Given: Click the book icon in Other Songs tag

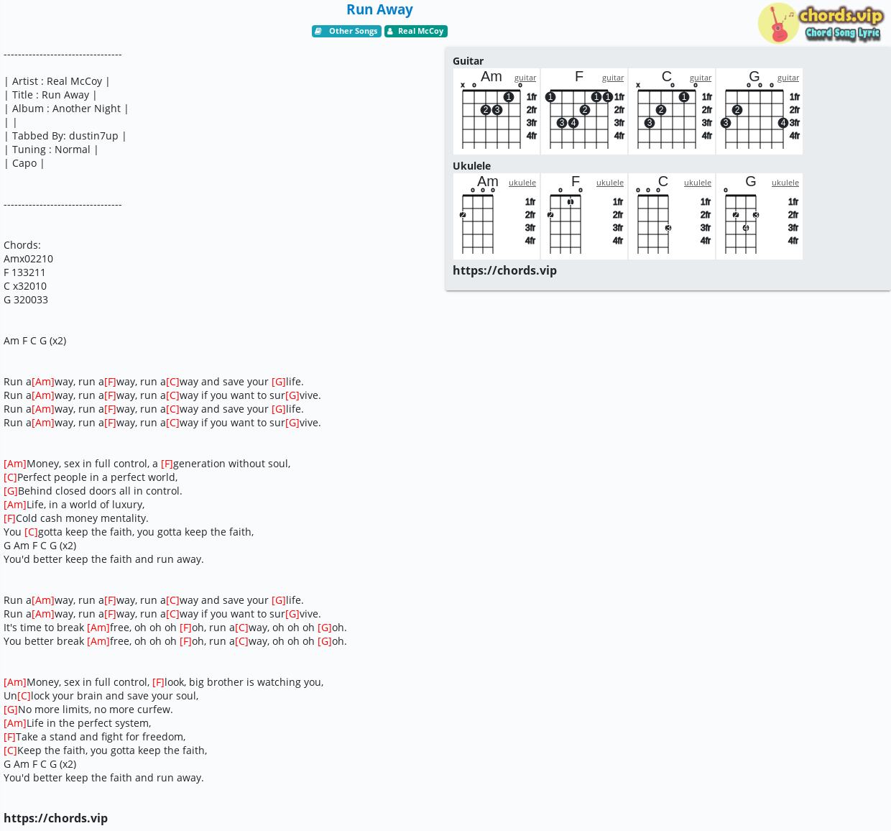Looking at the screenshot, I should [318, 31].
